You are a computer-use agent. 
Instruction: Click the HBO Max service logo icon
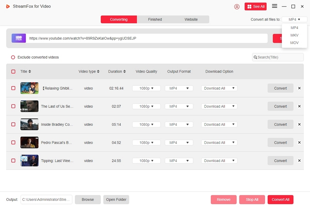tap(19, 38)
